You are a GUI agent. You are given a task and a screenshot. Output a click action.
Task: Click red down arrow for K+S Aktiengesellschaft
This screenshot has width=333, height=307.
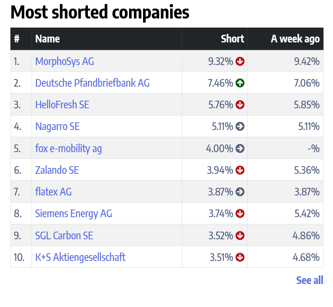(x=240, y=257)
